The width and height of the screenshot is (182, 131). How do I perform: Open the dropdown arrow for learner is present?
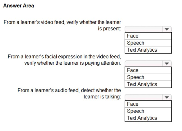(x=167, y=29)
